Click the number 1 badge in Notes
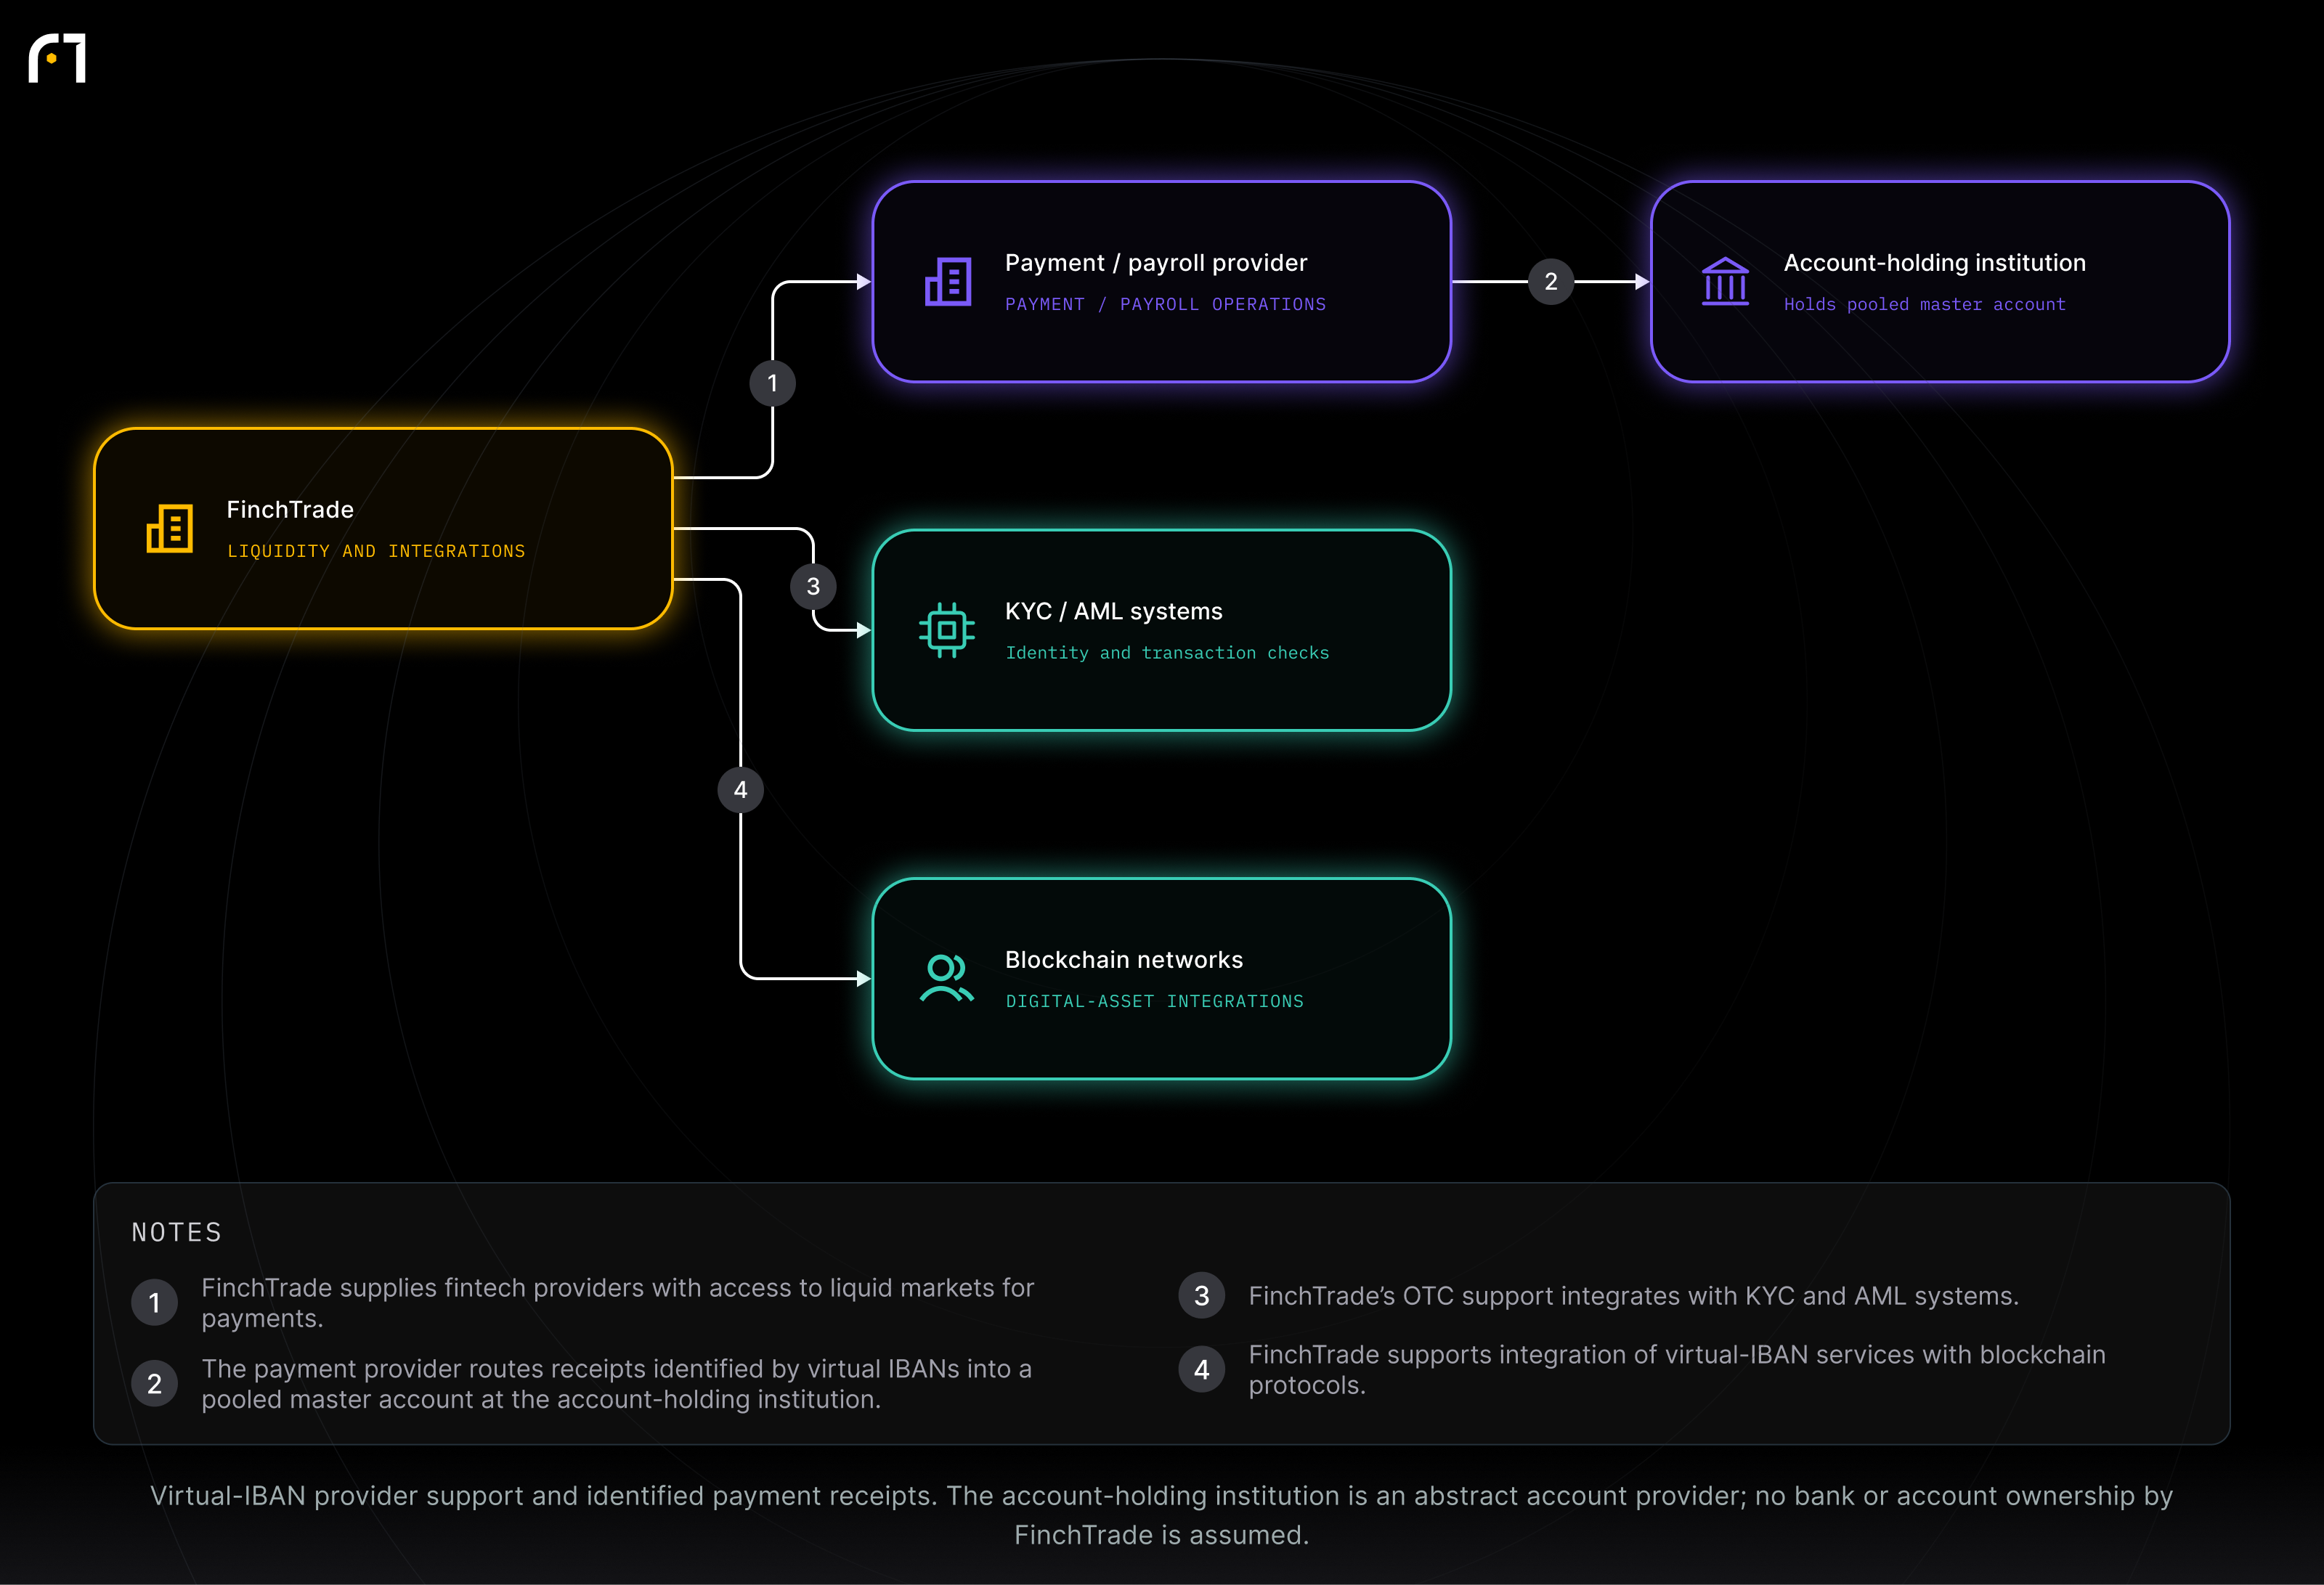 pyautogui.click(x=155, y=1302)
